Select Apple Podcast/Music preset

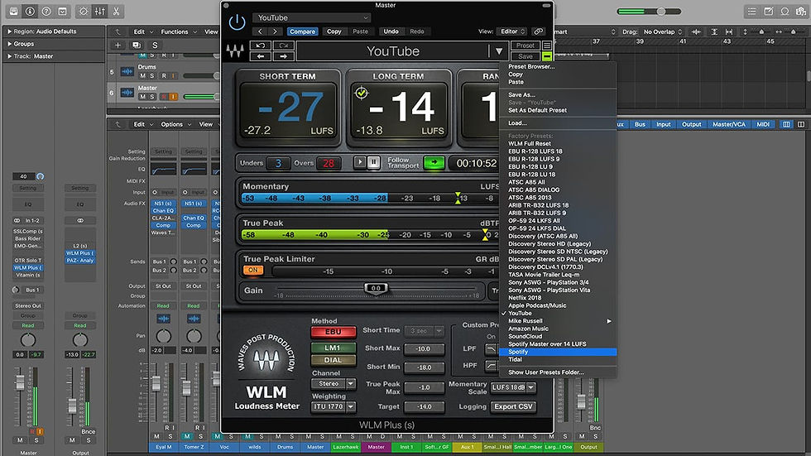coord(558,305)
